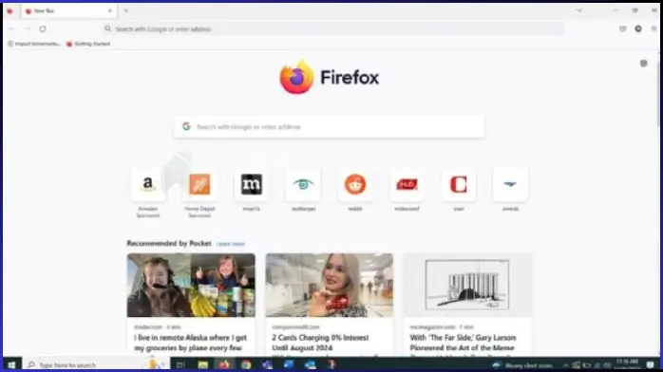
Task: Show hidden system tray icons chevron
Action: [x=565, y=365]
